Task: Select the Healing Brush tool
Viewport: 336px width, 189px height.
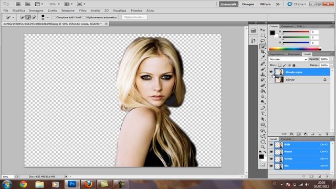Action: [x=262, y=64]
